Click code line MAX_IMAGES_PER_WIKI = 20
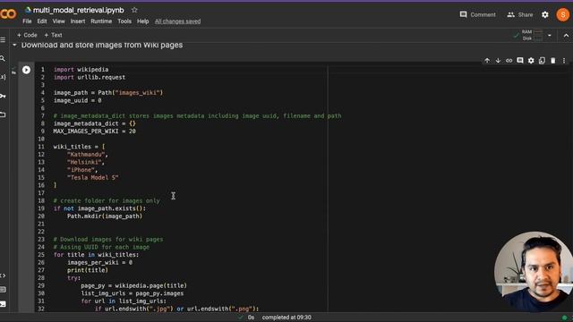 [94, 131]
